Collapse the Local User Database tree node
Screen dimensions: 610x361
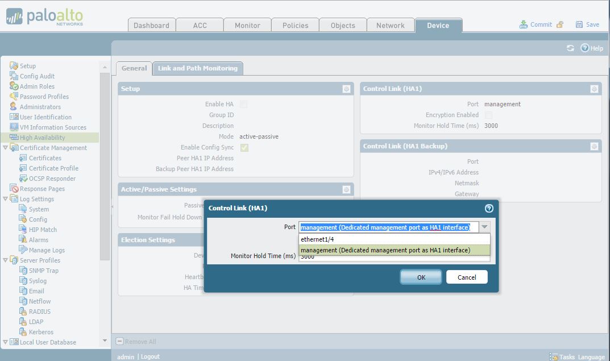coord(5,342)
